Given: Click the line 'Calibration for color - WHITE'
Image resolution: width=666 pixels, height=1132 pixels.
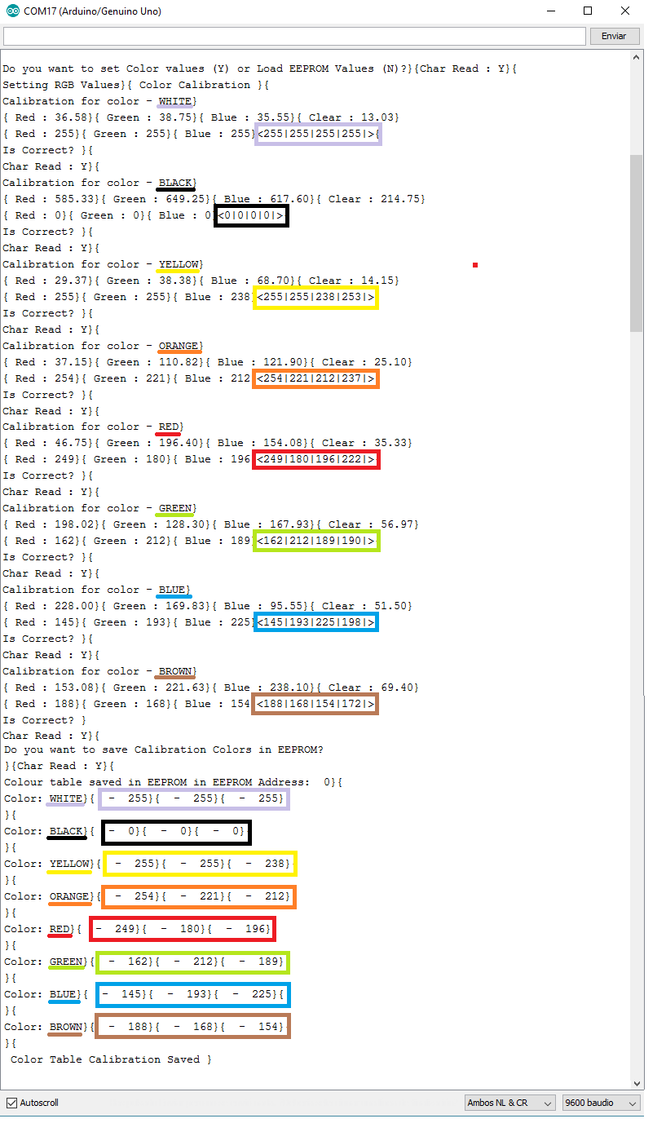Looking at the screenshot, I should (x=99, y=101).
